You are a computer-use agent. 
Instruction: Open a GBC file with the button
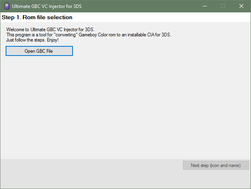point(39,51)
